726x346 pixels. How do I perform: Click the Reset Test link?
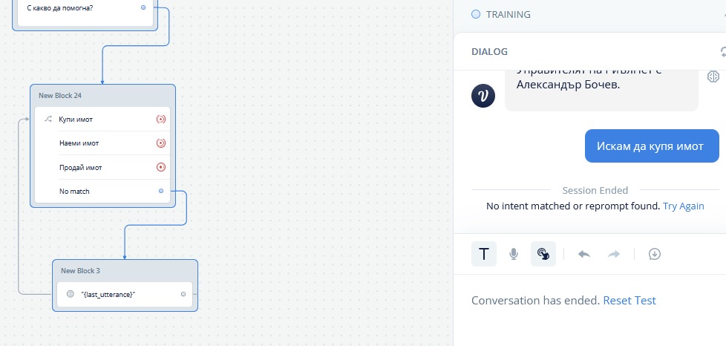629,301
